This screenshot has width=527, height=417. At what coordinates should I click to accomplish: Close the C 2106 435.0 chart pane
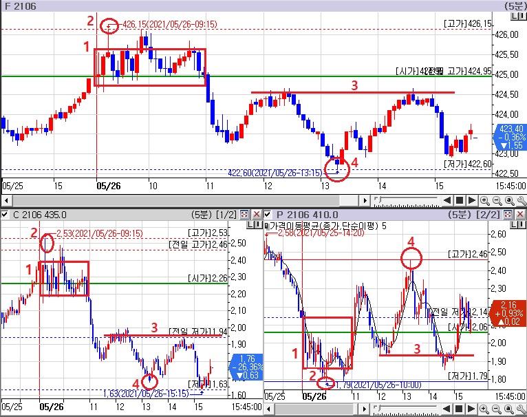click(257, 214)
